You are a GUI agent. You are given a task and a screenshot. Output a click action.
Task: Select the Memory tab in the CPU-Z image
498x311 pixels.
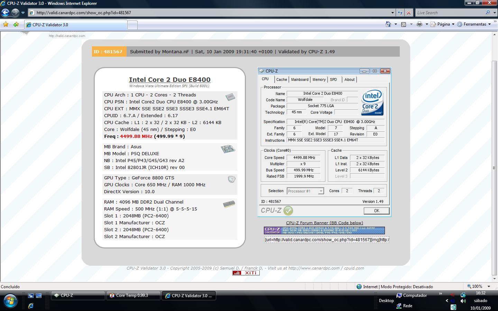(x=319, y=79)
